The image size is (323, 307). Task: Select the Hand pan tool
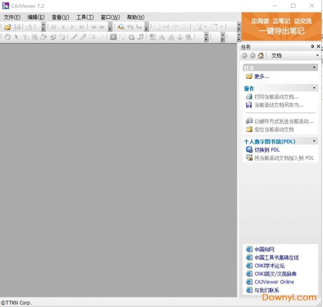pos(8,37)
